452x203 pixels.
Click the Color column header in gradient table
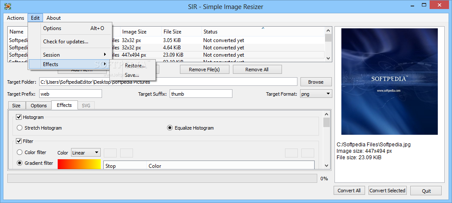[230, 166]
